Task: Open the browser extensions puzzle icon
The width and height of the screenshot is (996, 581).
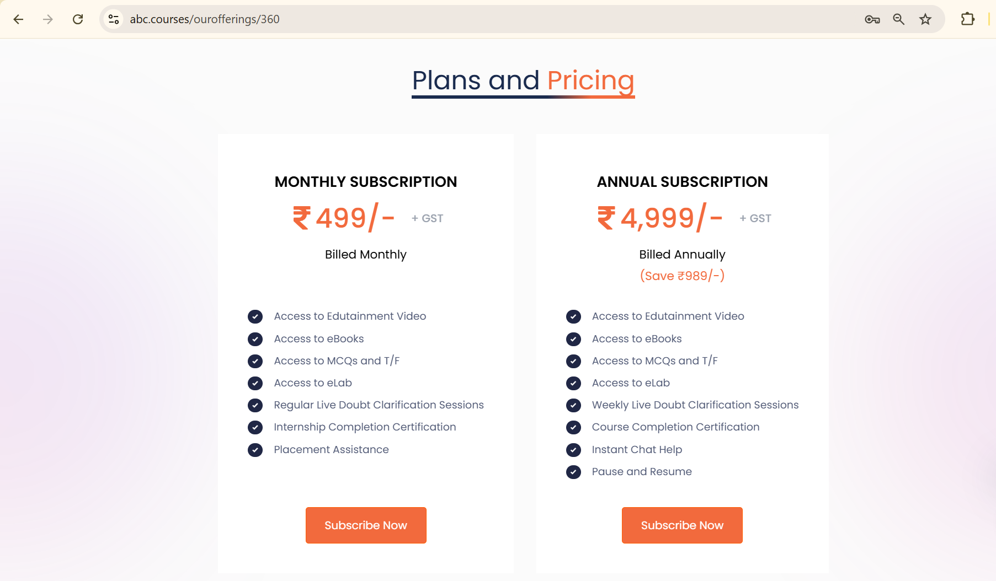Action: 967,19
